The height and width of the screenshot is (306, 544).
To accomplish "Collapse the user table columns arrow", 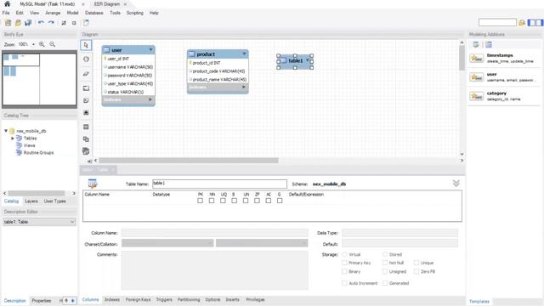I will pos(150,49).
